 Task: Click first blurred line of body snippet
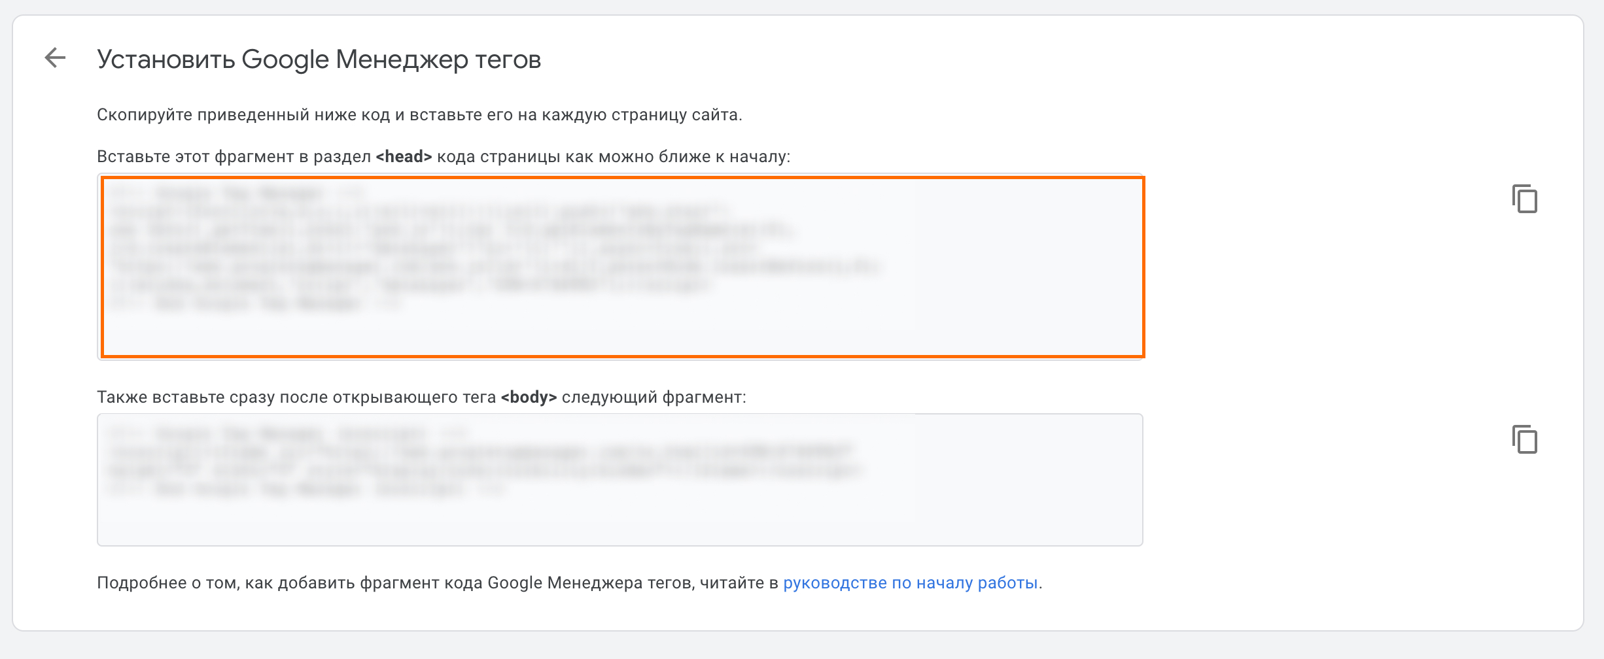[x=288, y=433]
